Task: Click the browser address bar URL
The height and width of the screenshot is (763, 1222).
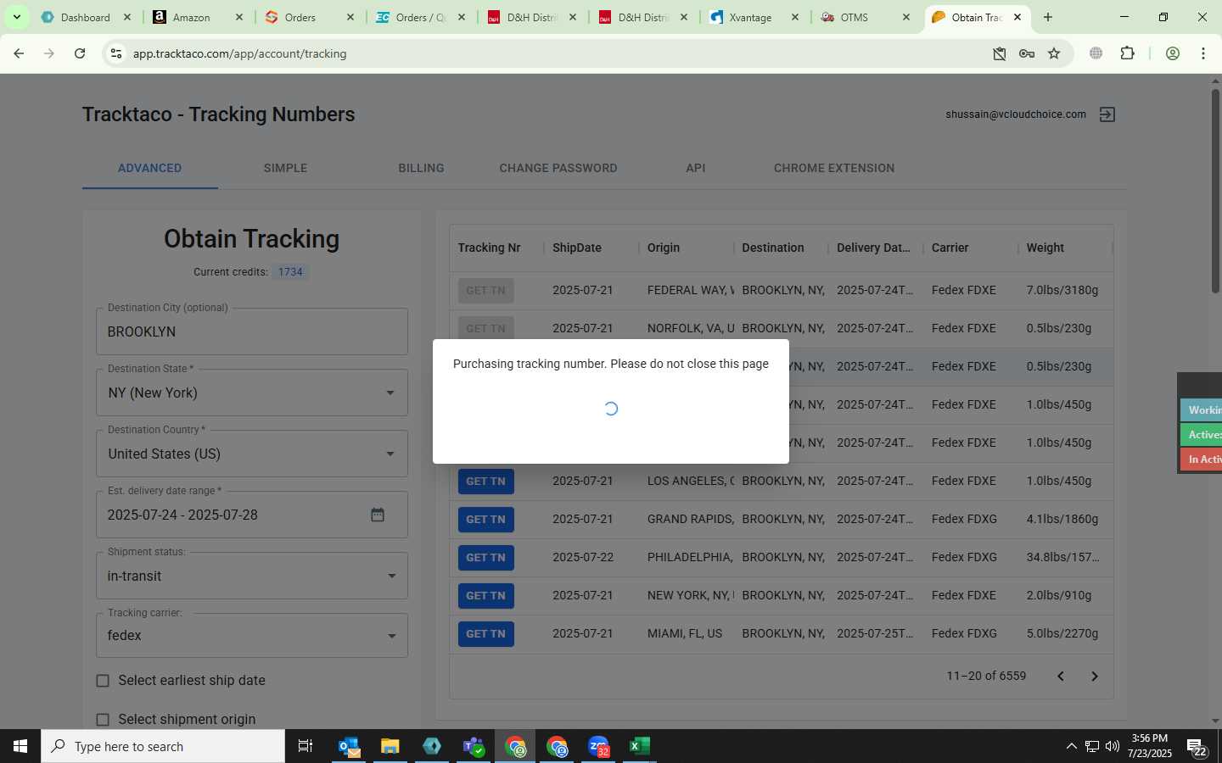Action: click(x=239, y=53)
